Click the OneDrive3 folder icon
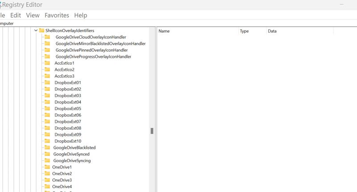The image size is (357, 192). point(47,180)
